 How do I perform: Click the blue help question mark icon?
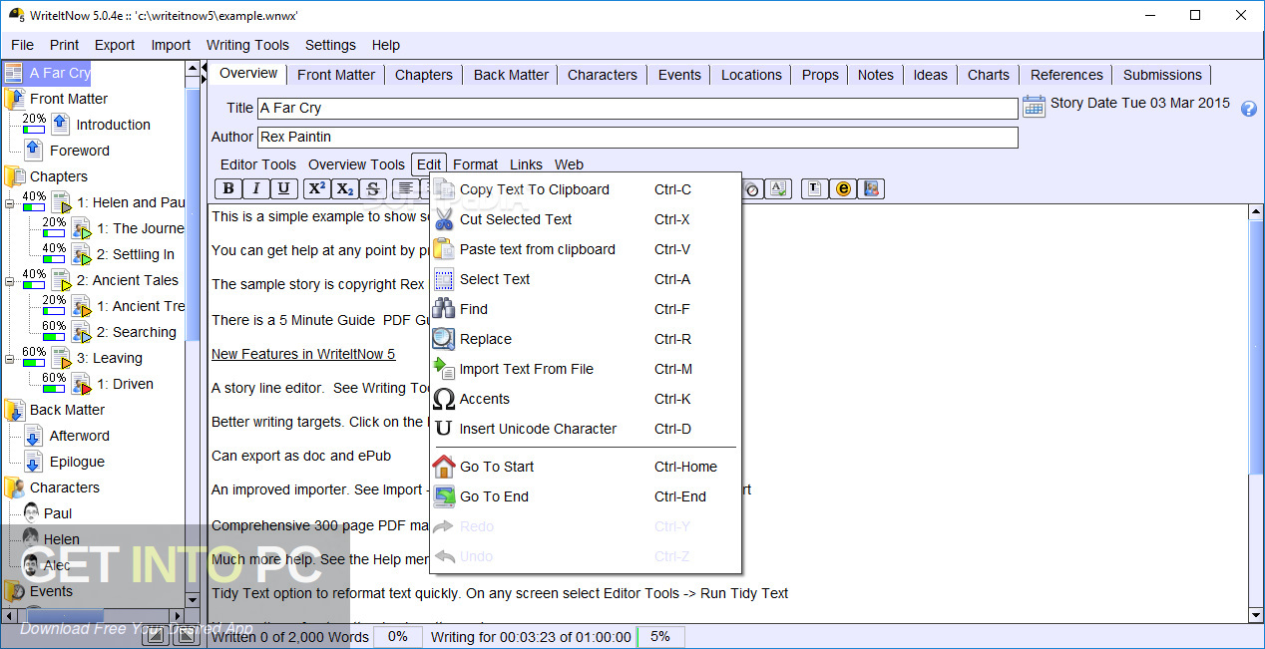[x=1248, y=109]
